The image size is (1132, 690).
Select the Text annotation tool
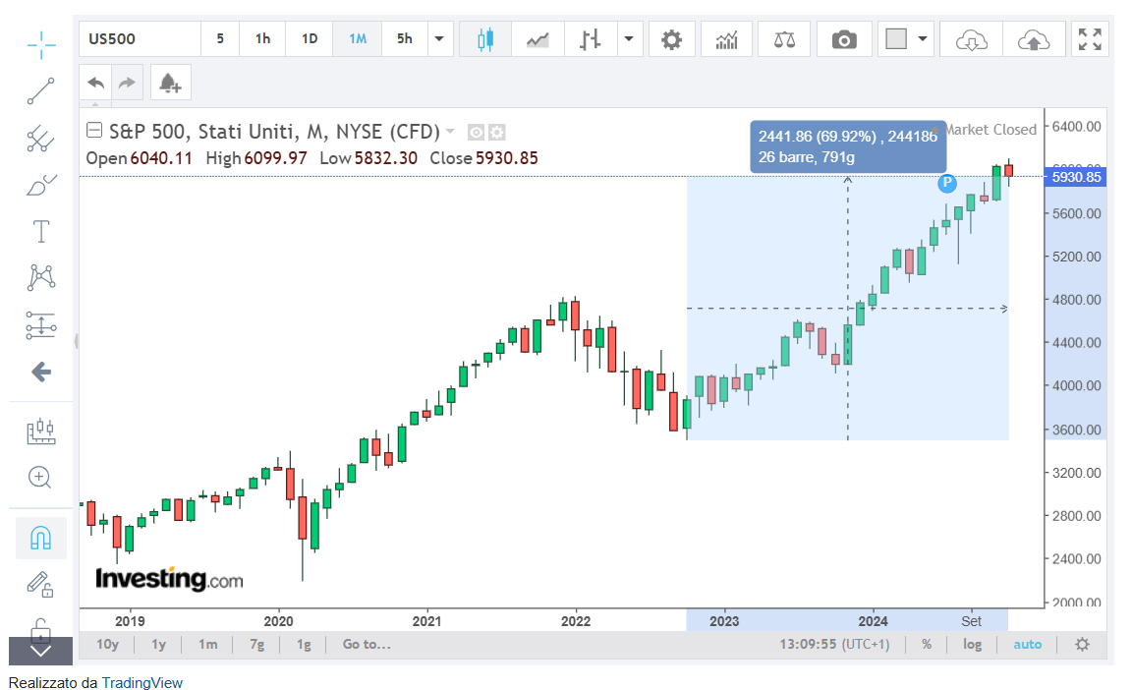tap(41, 232)
